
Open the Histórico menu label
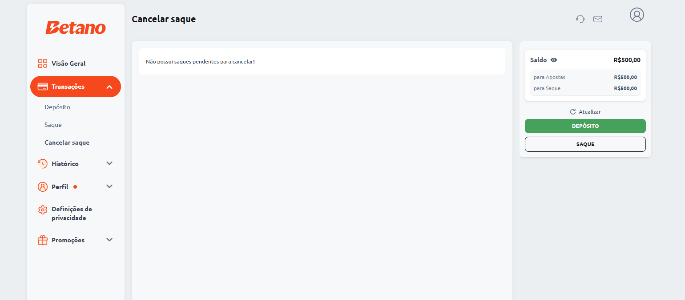point(65,164)
